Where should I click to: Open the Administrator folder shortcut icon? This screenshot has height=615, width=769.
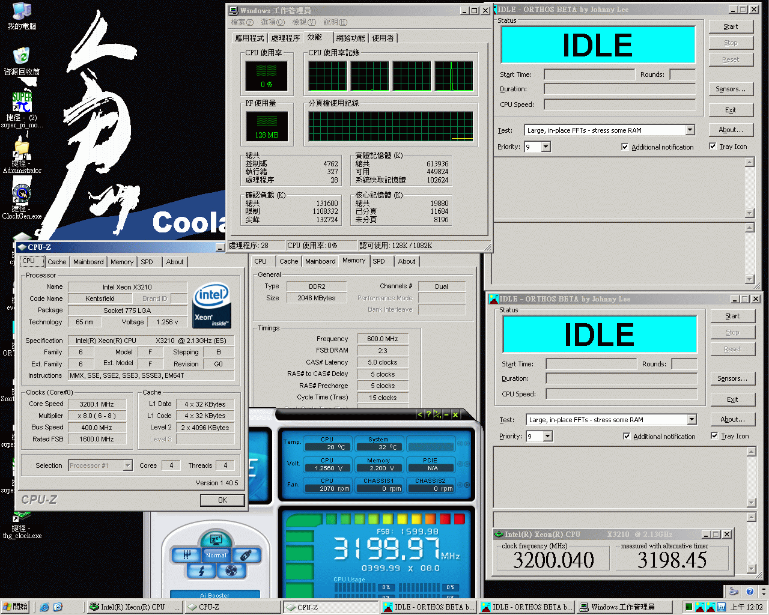(x=22, y=149)
